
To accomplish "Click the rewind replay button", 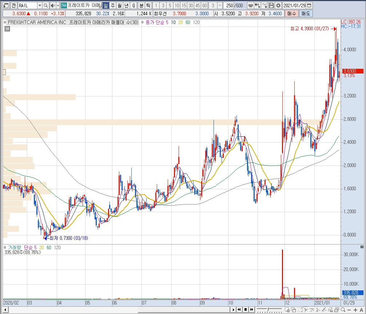I will (239, 310).
